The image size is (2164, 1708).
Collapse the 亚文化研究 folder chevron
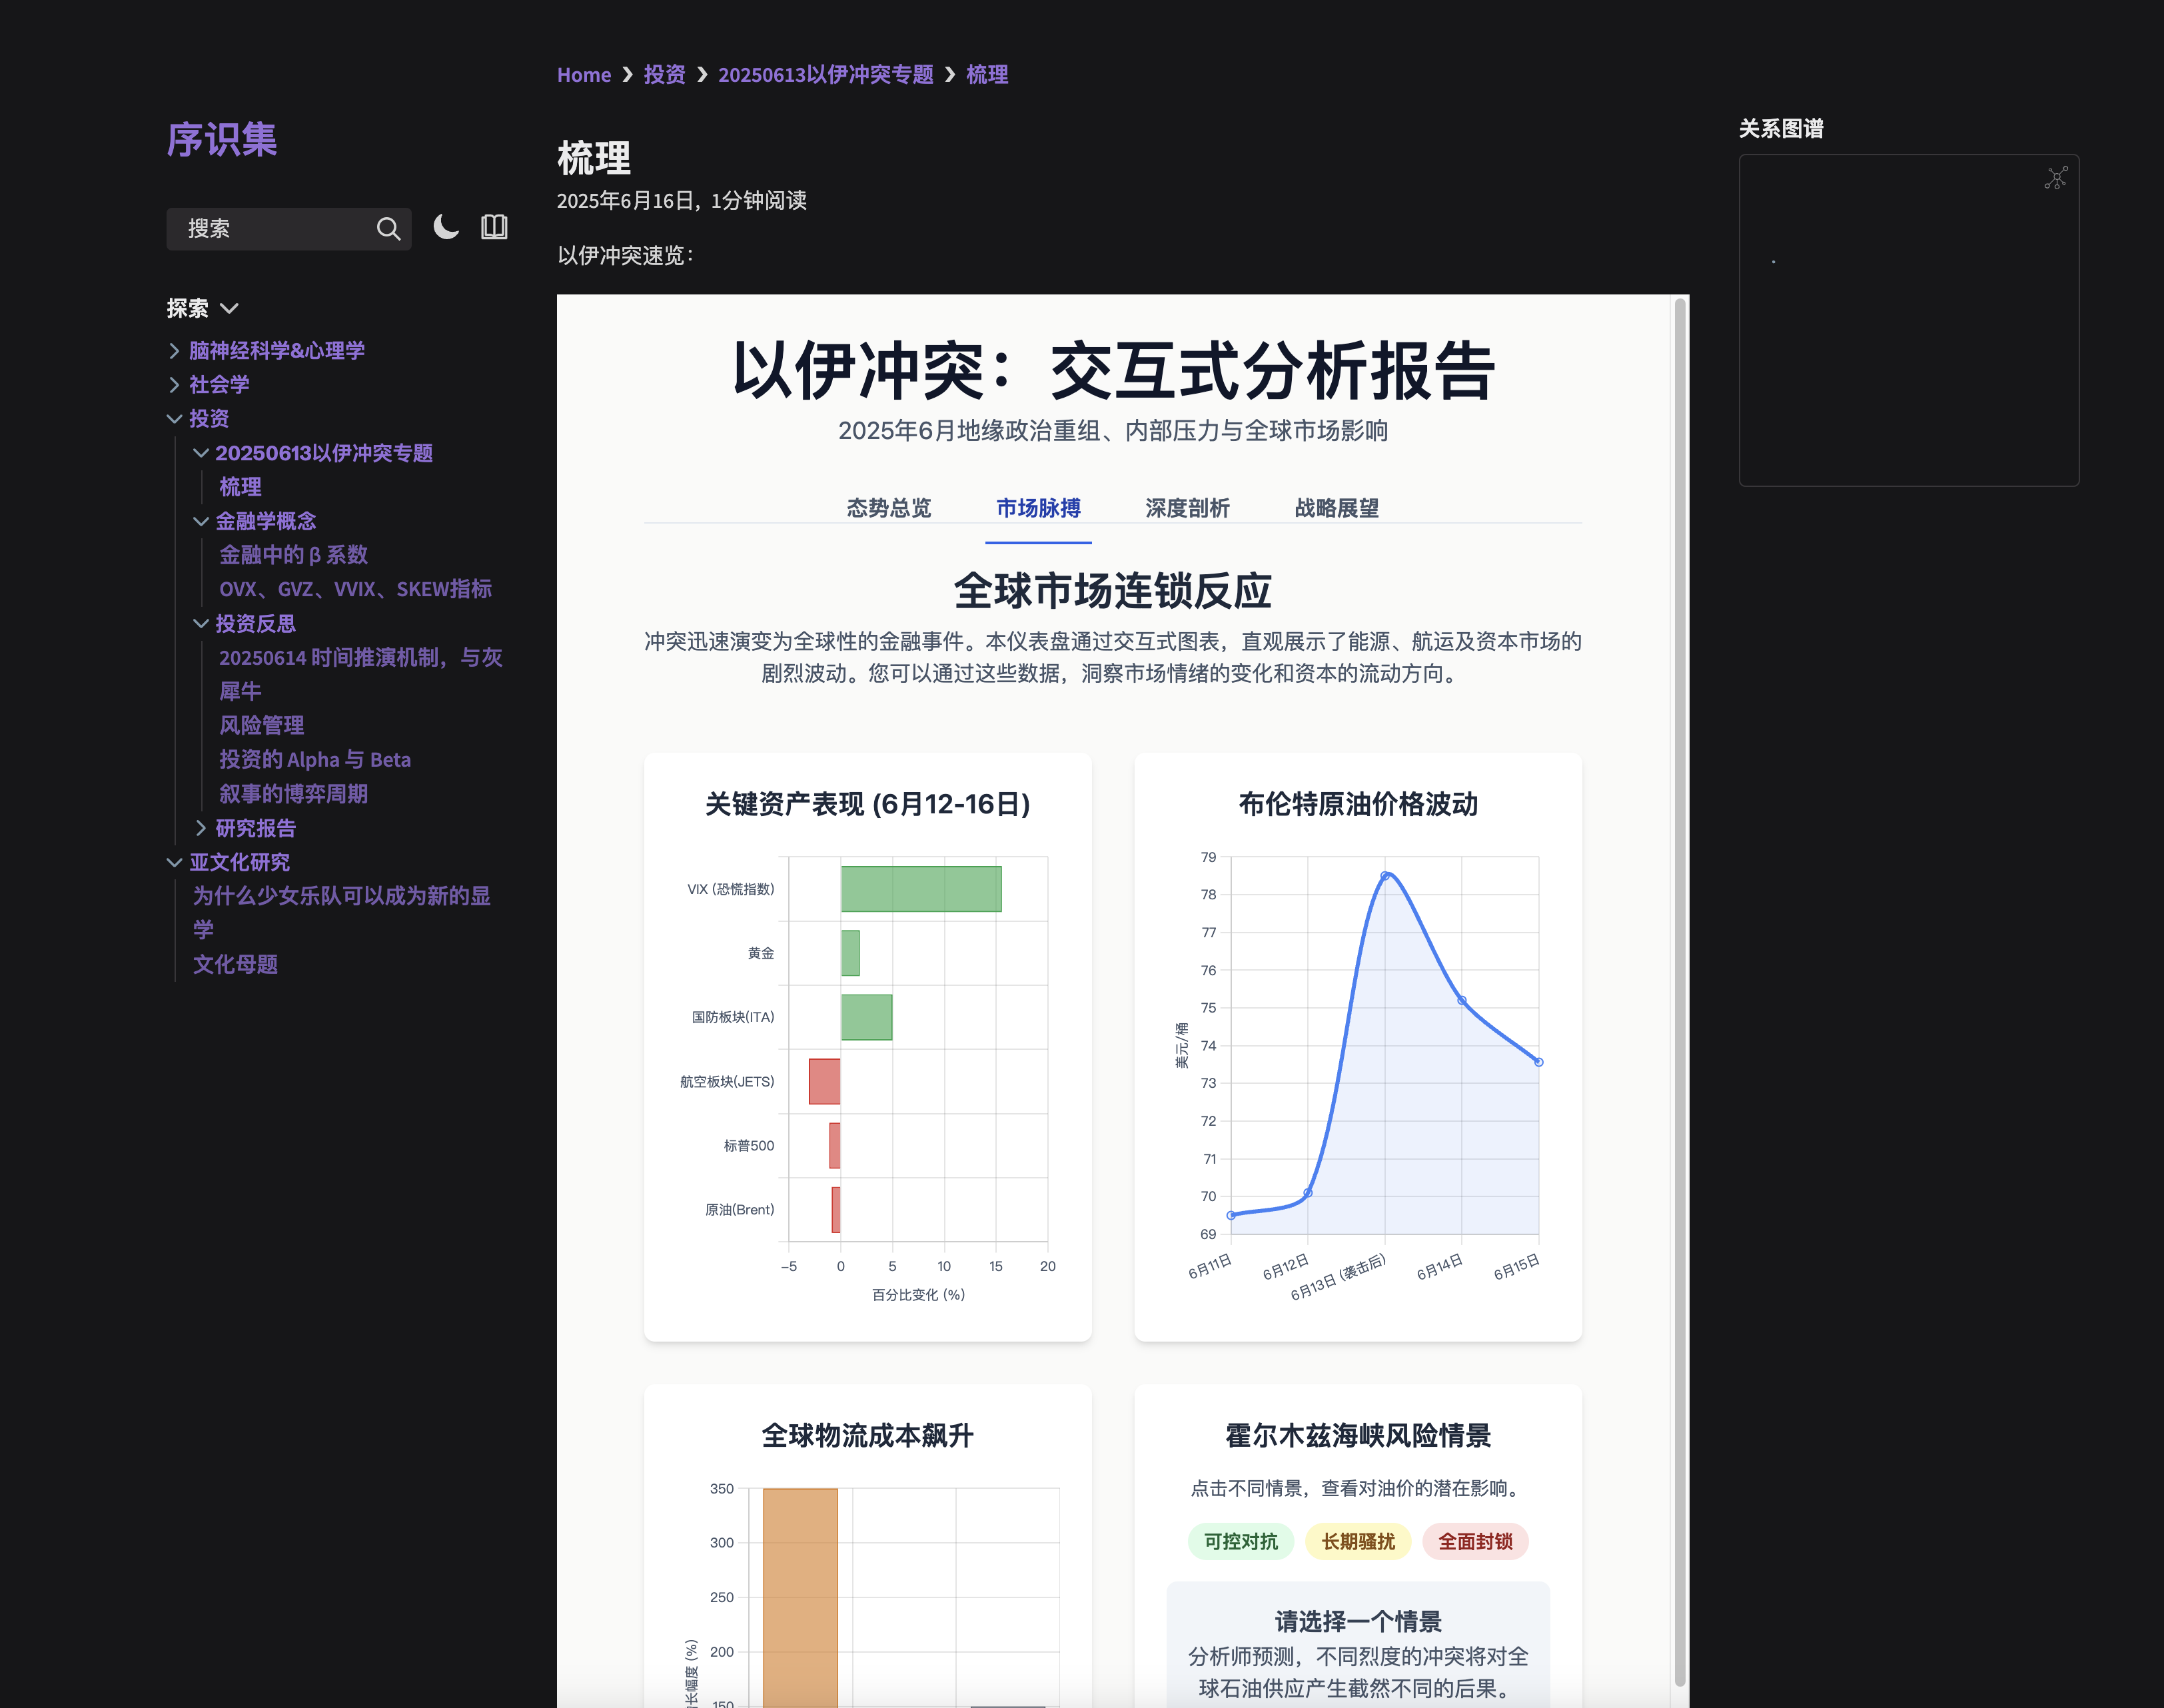click(x=175, y=862)
